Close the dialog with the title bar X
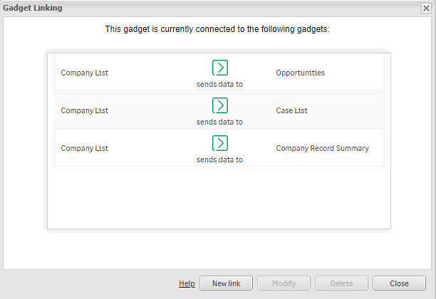This screenshot has width=436, height=299. tap(426, 8)
